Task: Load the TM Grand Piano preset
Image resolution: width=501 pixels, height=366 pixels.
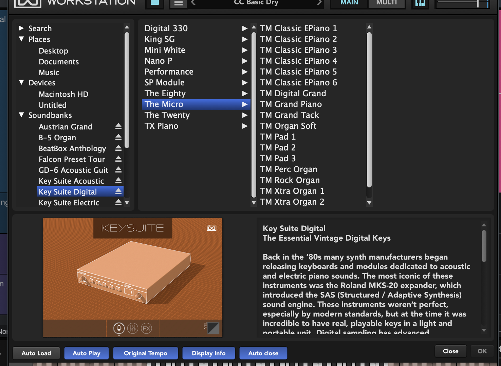Action: [291, 104]
